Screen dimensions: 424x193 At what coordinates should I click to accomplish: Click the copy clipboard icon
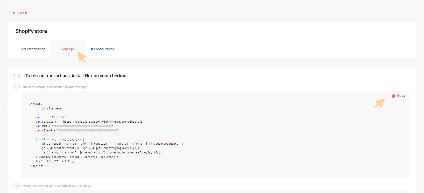394,96
